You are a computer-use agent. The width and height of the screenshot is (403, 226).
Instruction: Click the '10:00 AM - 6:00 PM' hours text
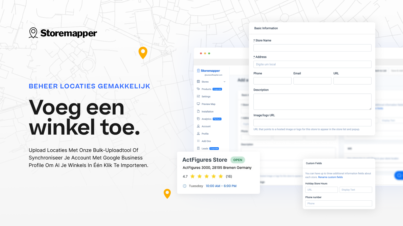(x=221, y=186)
